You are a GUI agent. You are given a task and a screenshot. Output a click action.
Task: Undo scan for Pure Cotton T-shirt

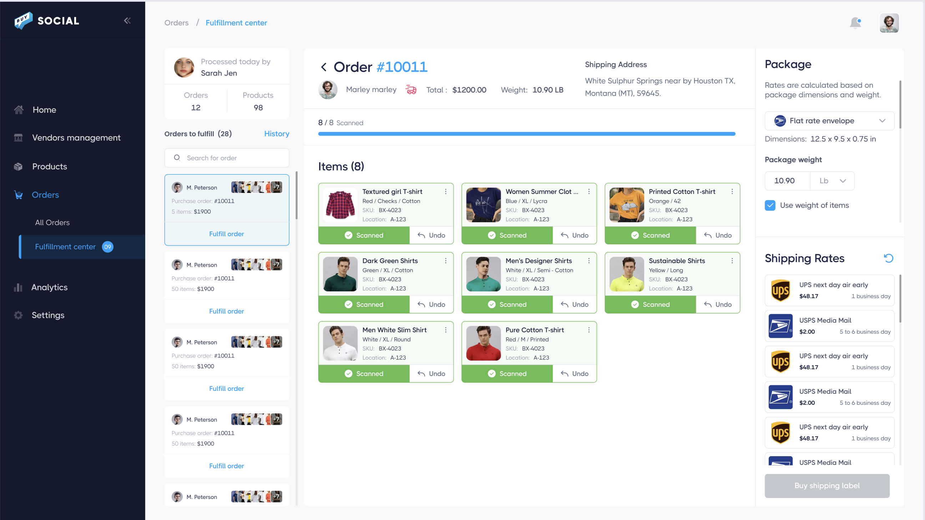coord(574,373)
